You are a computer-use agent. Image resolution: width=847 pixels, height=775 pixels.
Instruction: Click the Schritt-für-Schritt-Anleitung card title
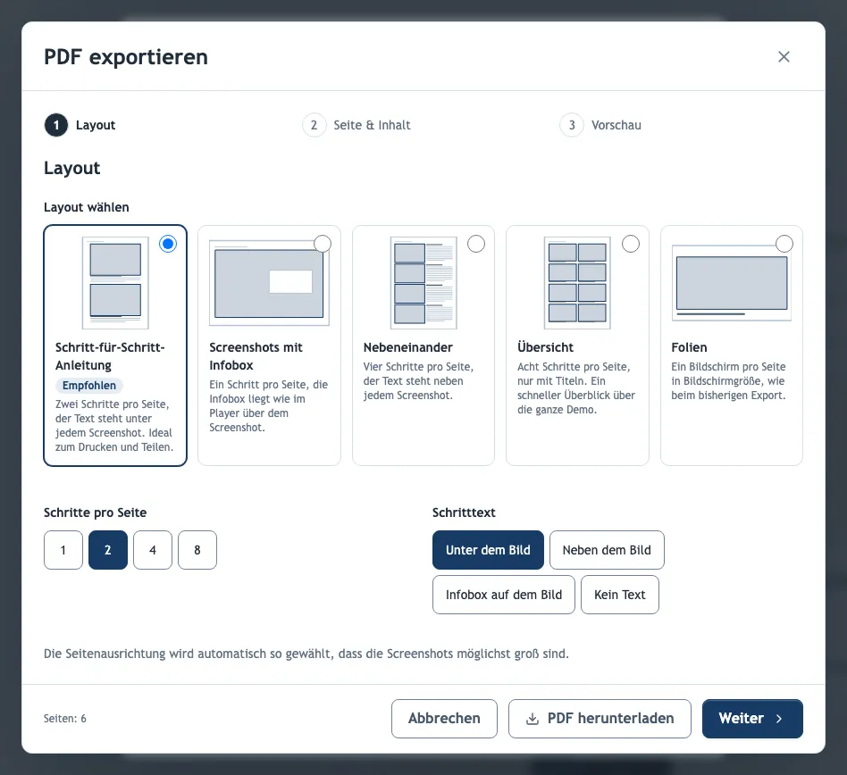click(x=110, y=356)
